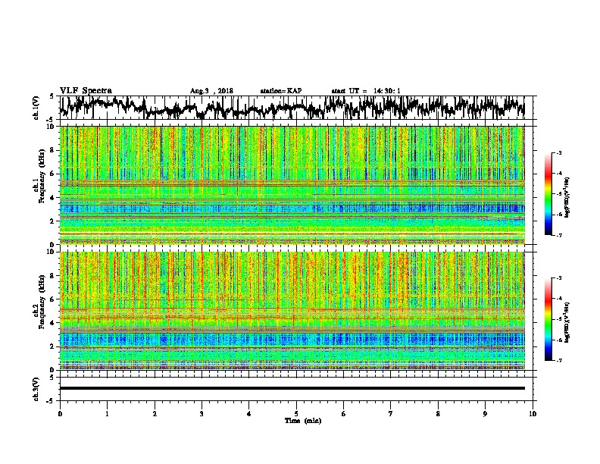Click the ch.1 color scale bar

tap(548, 194)
